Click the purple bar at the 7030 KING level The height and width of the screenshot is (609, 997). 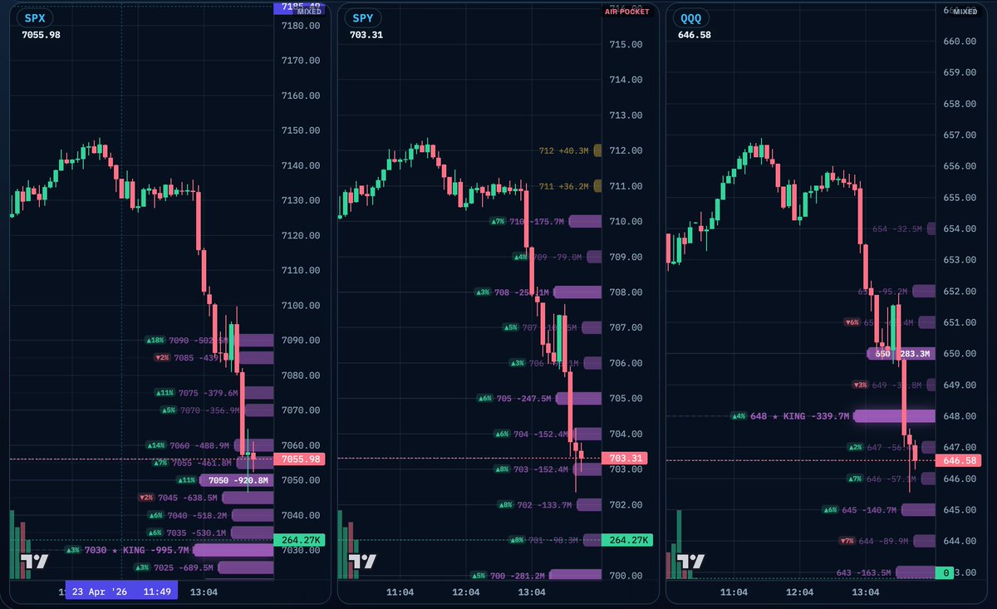click(x=233, y=550)
